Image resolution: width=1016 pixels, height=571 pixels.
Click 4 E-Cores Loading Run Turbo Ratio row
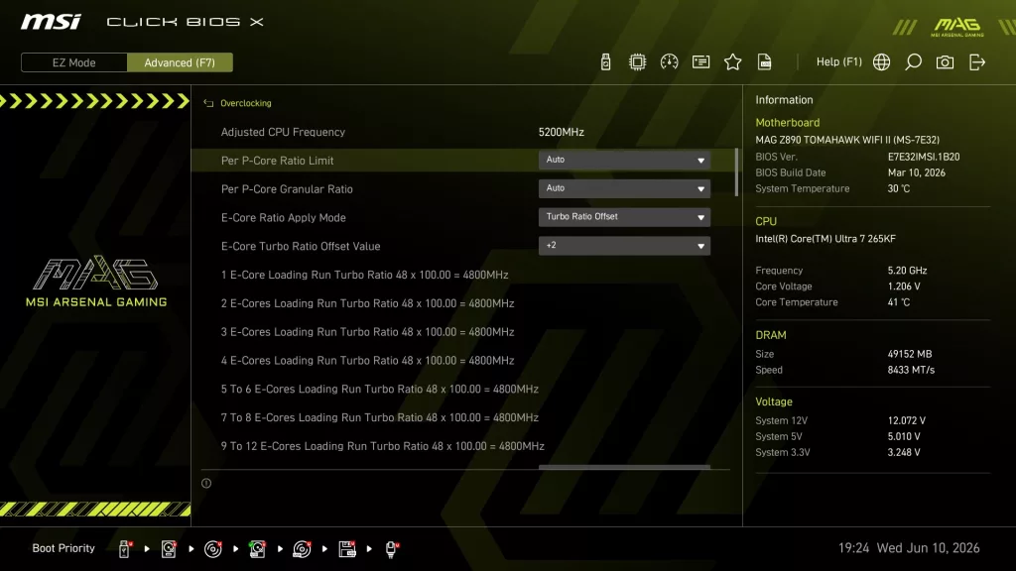(367, 360)
